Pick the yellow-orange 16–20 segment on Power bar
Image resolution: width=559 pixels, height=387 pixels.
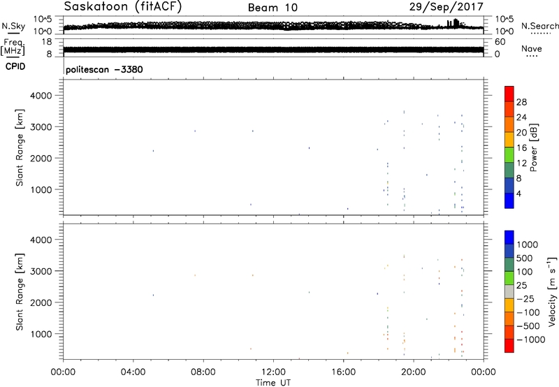tap(509, 140)
